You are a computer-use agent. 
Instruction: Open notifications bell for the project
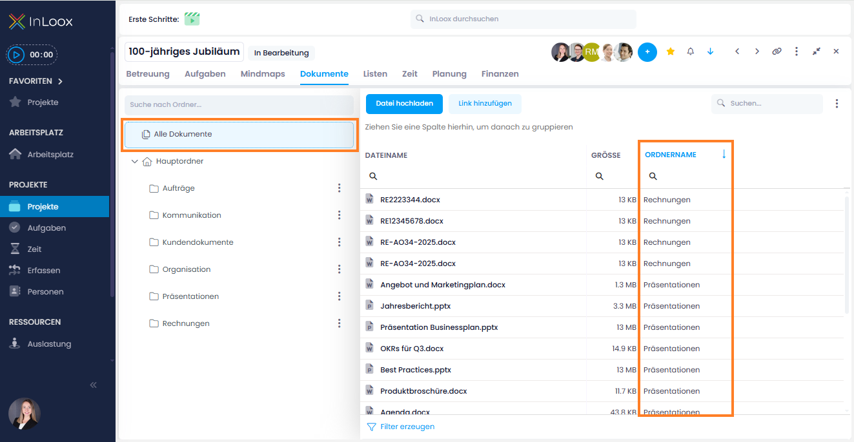pos(690,52)
